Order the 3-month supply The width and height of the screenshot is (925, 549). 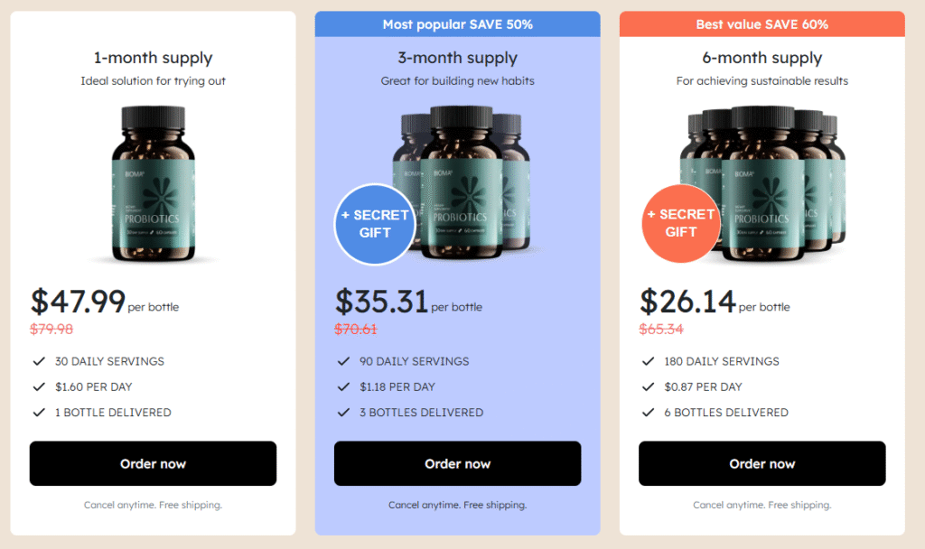click(457, 463)
